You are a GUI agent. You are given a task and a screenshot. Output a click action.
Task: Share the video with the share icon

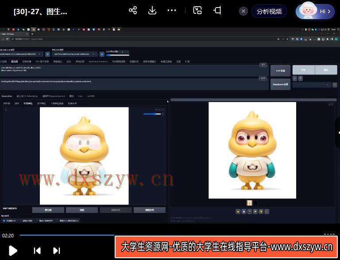[x=133, y=10]
